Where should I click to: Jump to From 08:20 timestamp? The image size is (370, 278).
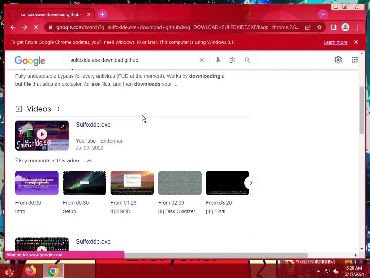[x=219, y=203]
